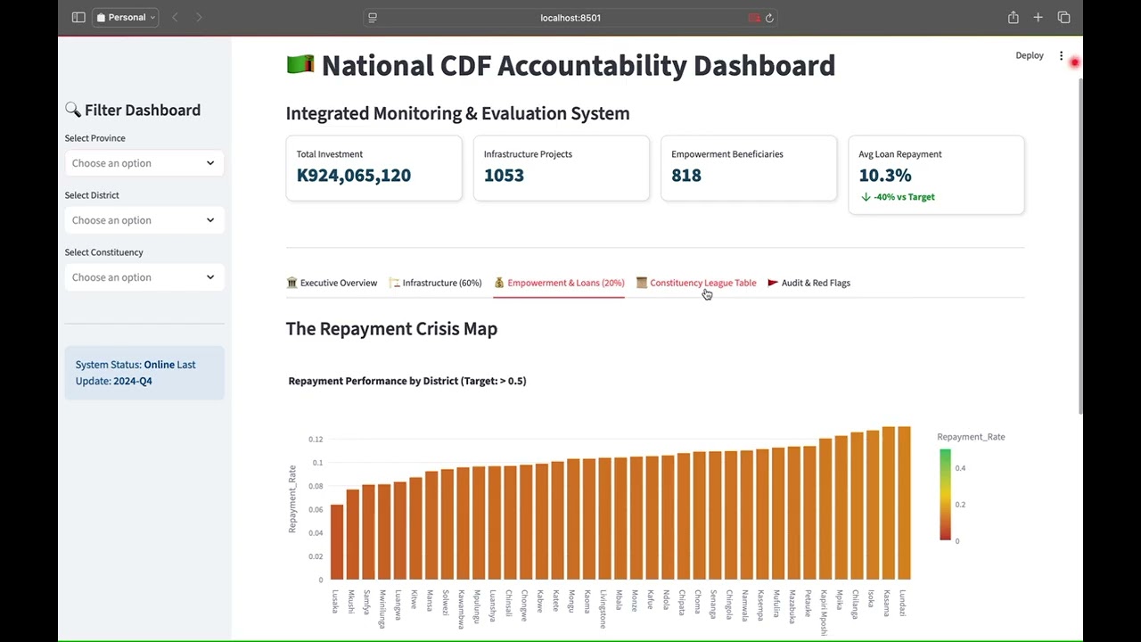Click The Repayment Crisis Map heading
1141x642 pixels.
click(x=391, y=329)
